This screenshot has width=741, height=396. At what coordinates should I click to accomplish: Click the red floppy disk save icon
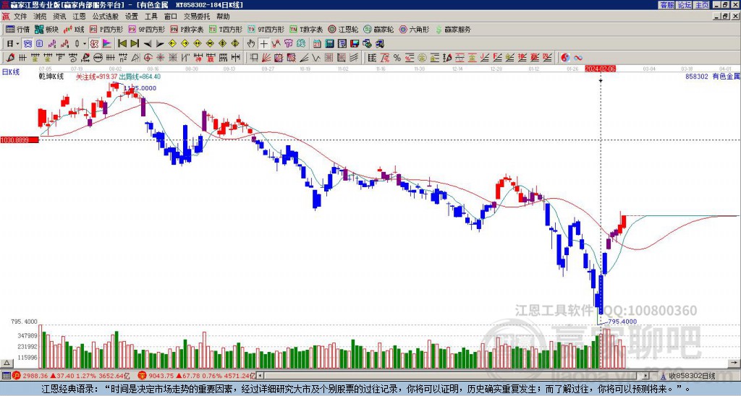pos(355,43)
